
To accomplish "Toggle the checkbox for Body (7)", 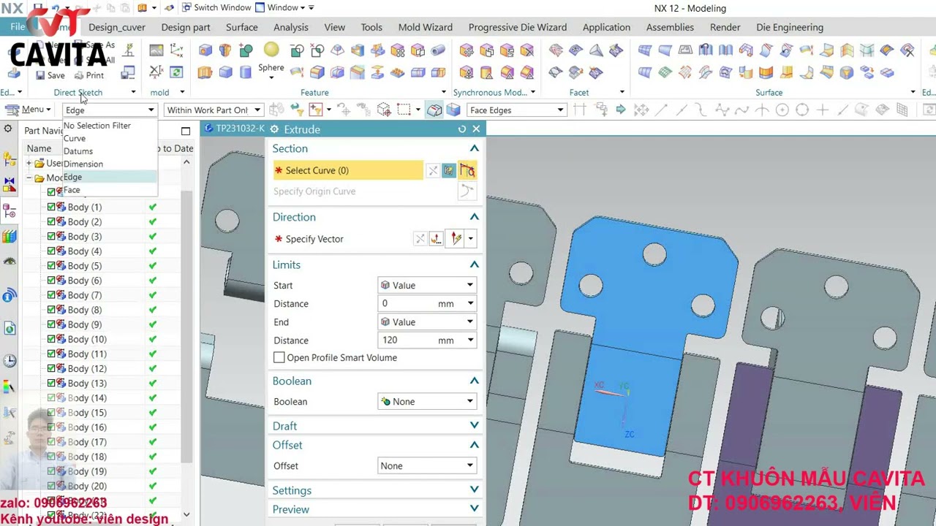I will pos(51,295).
